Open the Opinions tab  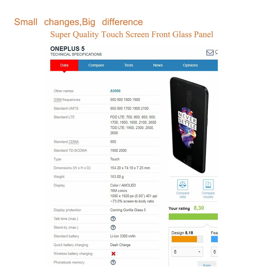(190, 65)
